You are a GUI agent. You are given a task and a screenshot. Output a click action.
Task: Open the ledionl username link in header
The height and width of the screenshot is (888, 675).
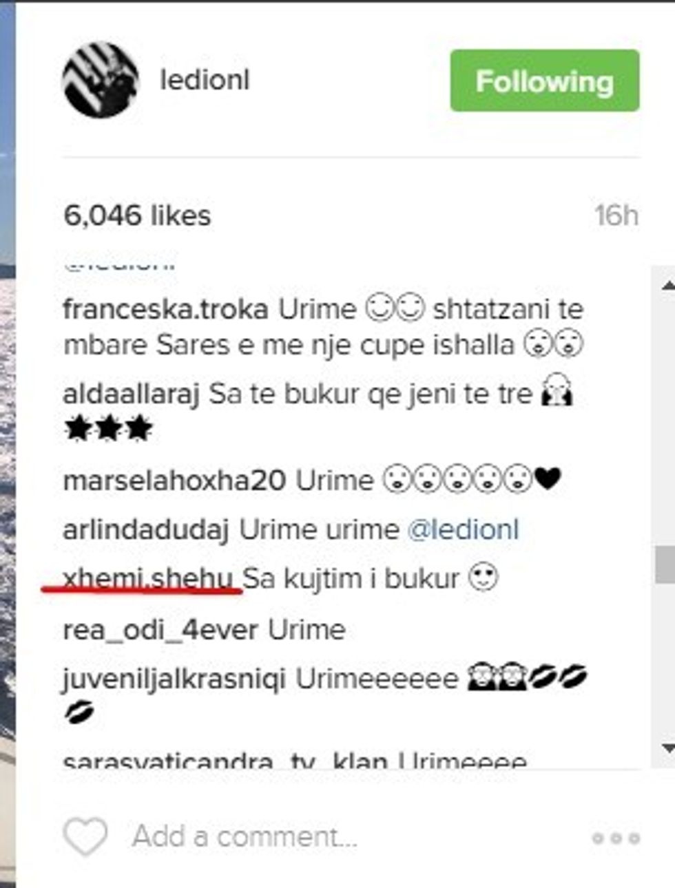point(205,80)
